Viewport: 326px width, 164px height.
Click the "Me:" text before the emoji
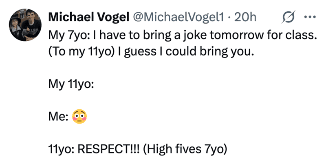tap(58, 117)
